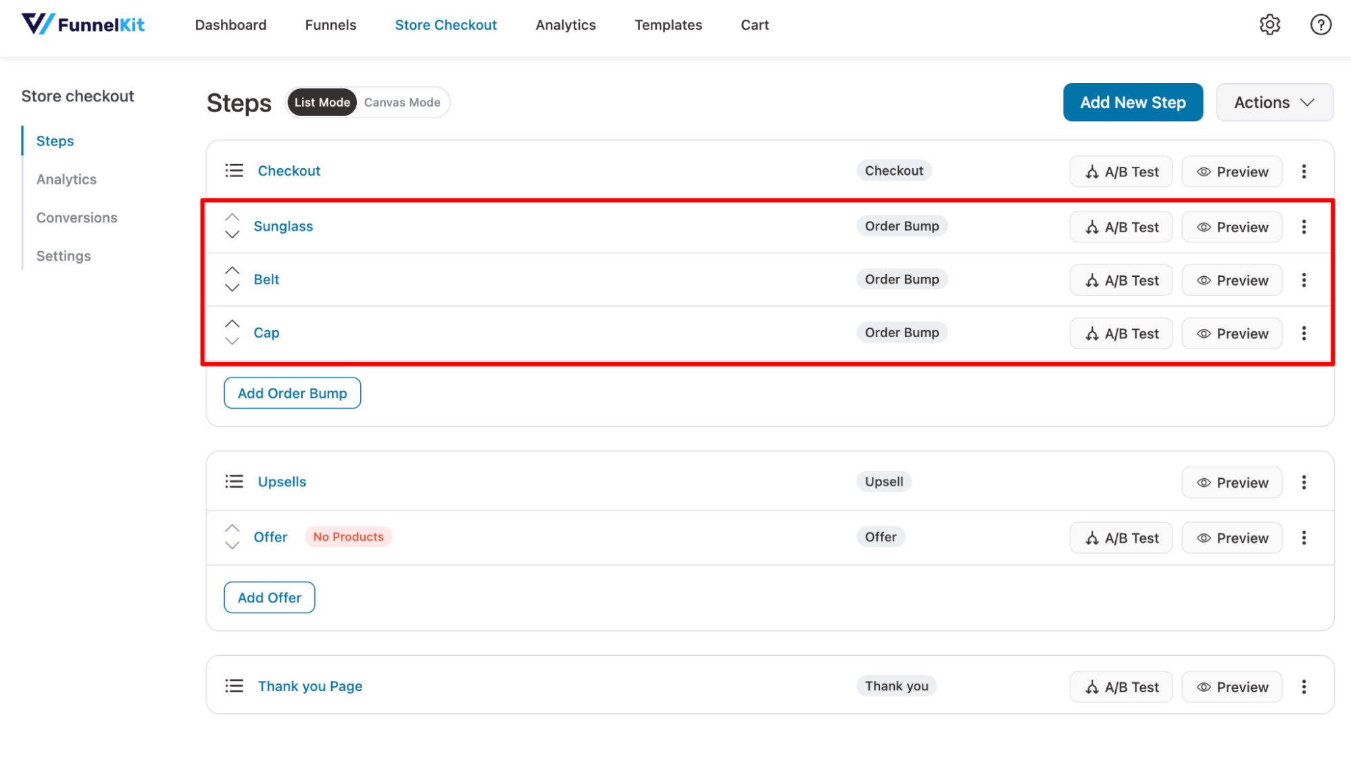The width and height of the screenshot is (1351, 772).
Task: Select Steps in the sidebar
Action: coord(55,141)
